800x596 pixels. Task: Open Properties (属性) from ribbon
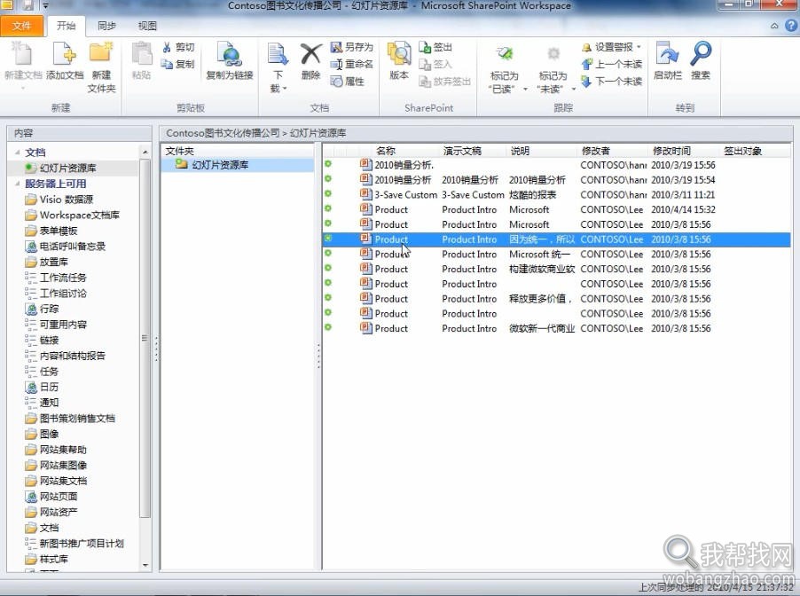pyautogui.click(x=348, y=81)
